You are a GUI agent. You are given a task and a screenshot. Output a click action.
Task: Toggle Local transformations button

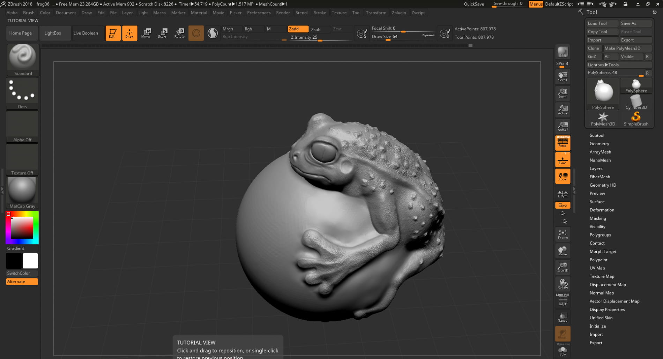click(x=563, y=176)
